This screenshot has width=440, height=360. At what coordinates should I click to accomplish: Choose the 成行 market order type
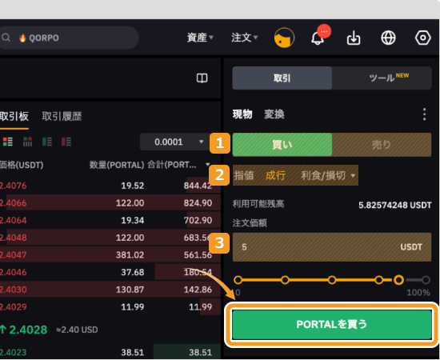click(275, 176)
